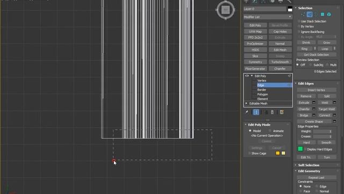Click the TurboSmooth modifier button

(x=280, y=62)
